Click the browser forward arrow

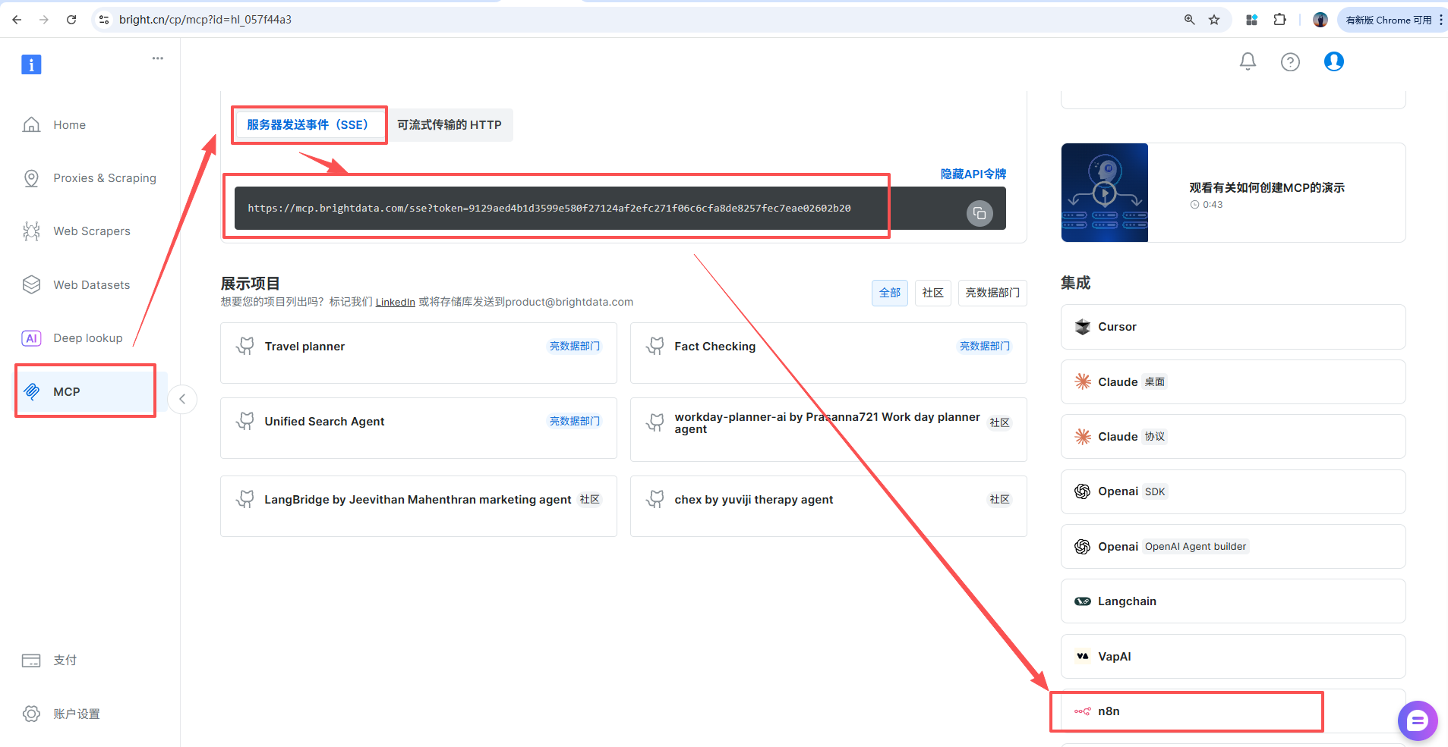click(x=44, y=20)
